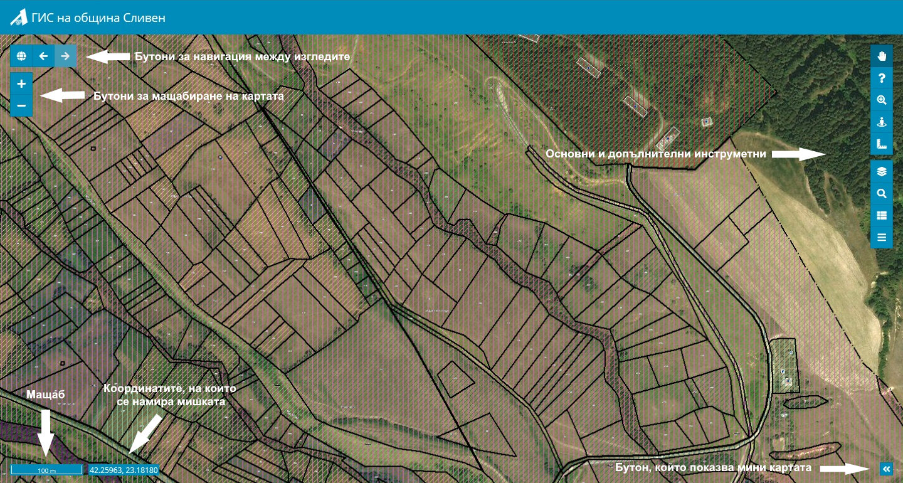The height and width of the screenshot is (483, 903).
Task: Click the globe full extent button
Action: (21, 56)
